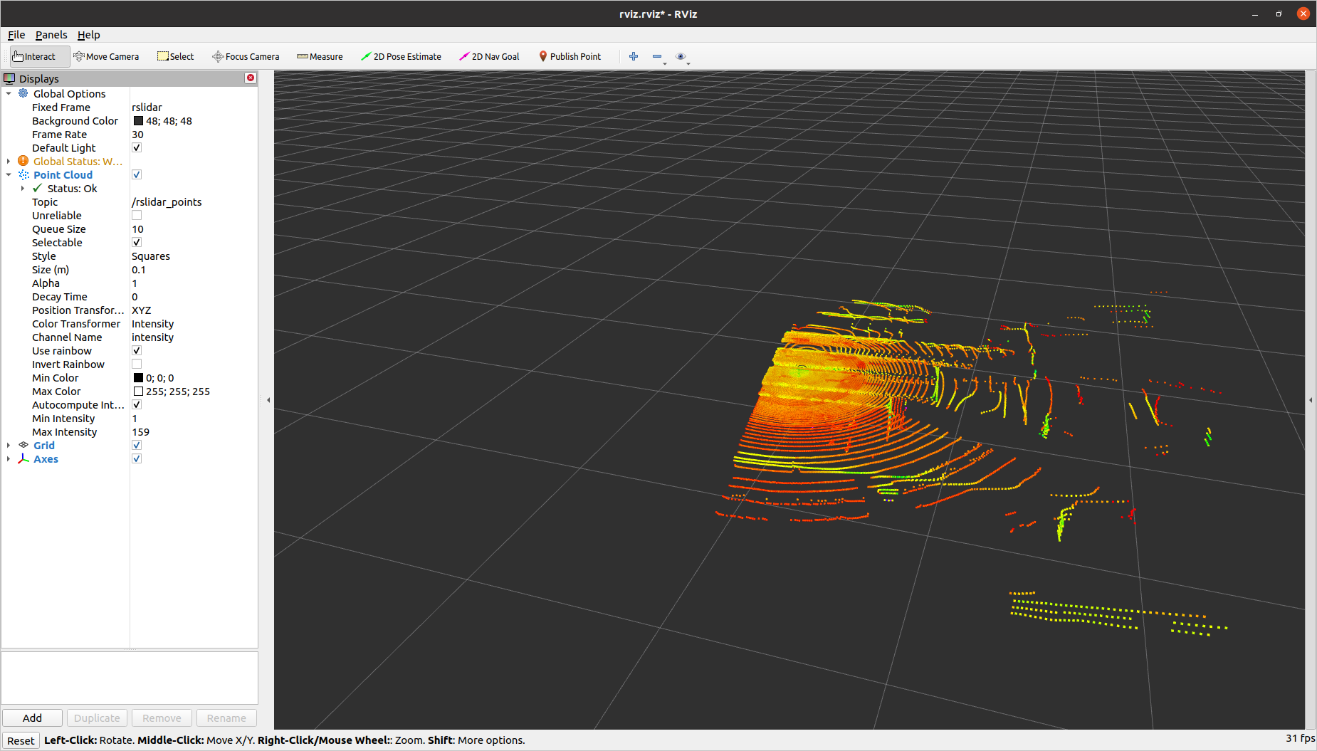Click the Max Intensity value 159
Viewport: 1317px width, 751px height.
(x=193, y=431)
